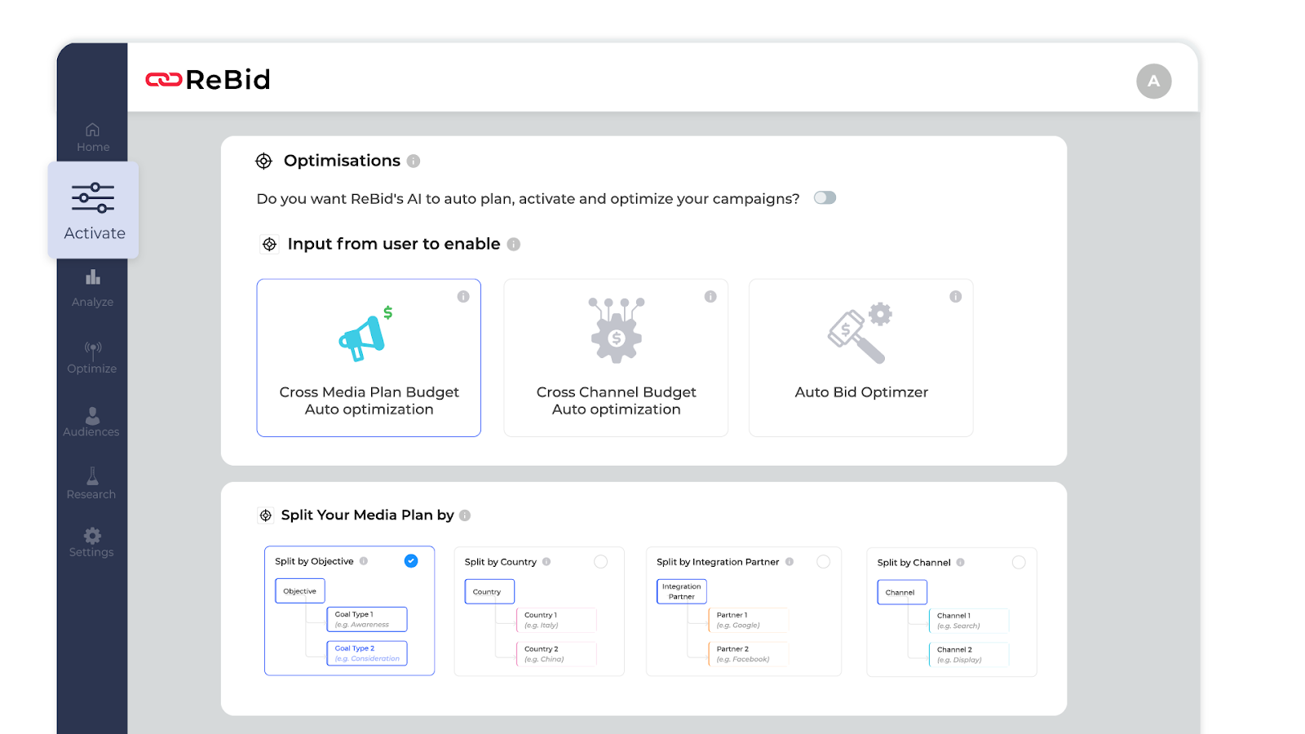Image resolution: width=1305 pixels, height=734 pixels.
Task: Open Settings from the sidebar
Action: 92,542
